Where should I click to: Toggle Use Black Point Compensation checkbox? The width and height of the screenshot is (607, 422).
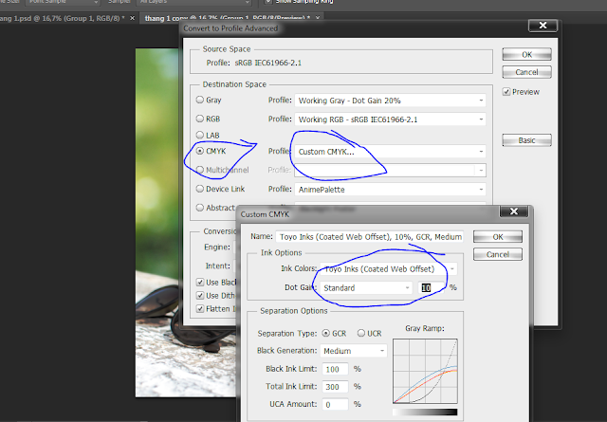point(200,283)
